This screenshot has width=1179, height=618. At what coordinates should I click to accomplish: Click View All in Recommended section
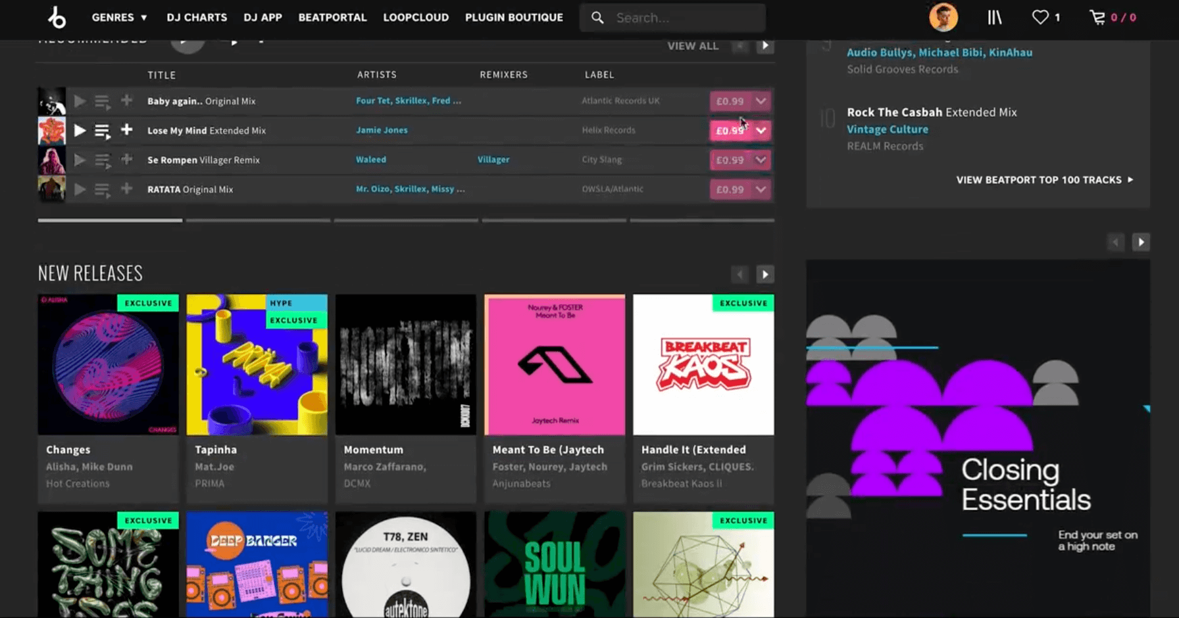pos(693,46)
